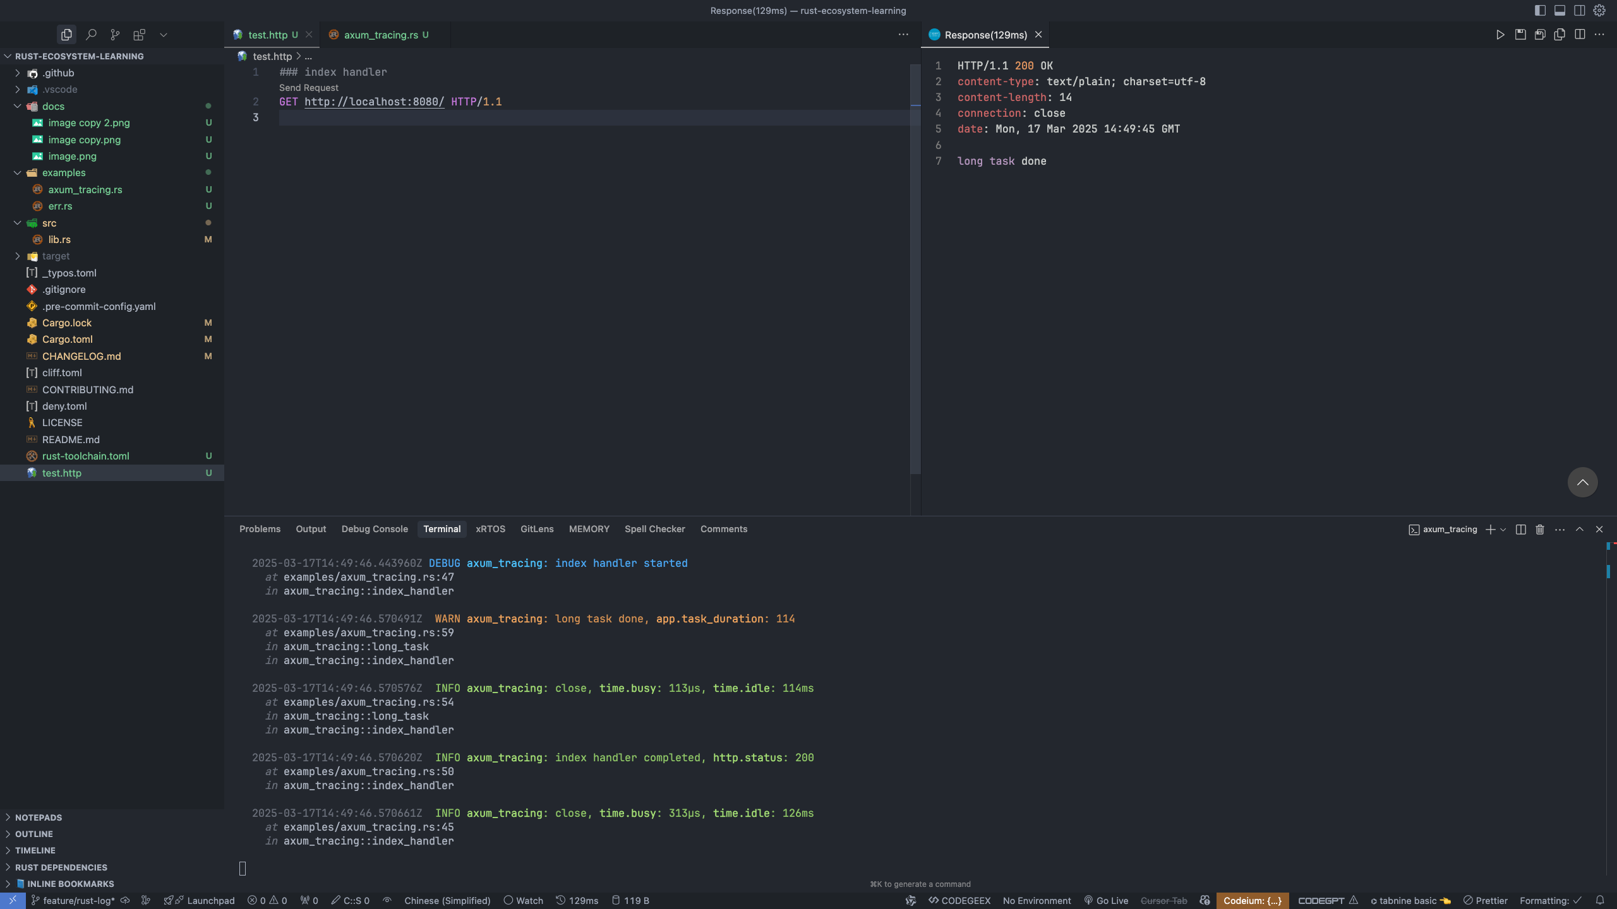The width and height of the screenshot is (1617, 909).
Task: Close the test.http tab
Action: 309,35
